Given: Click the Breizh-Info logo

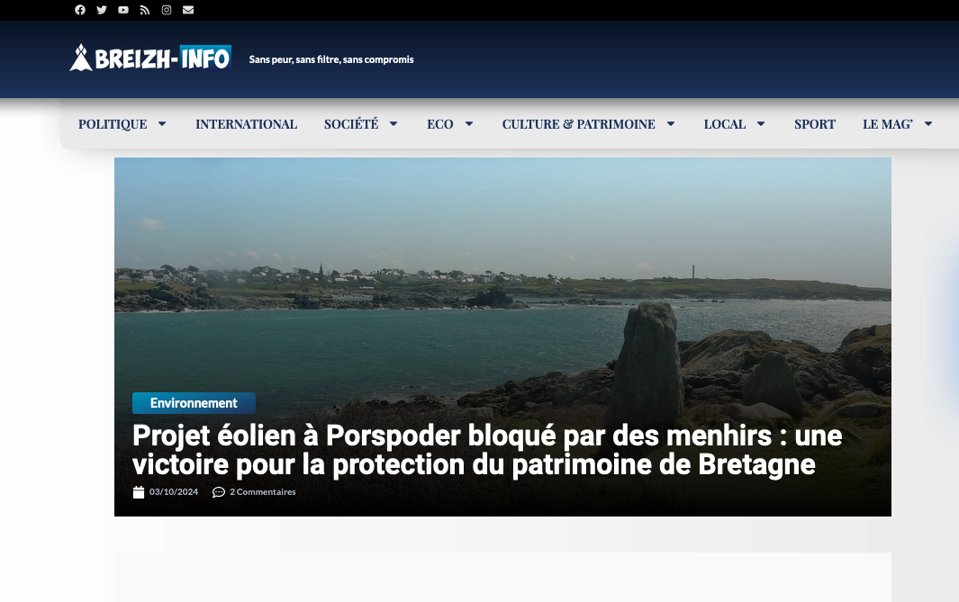Looking at the screenshot, I should pos(150,57).
